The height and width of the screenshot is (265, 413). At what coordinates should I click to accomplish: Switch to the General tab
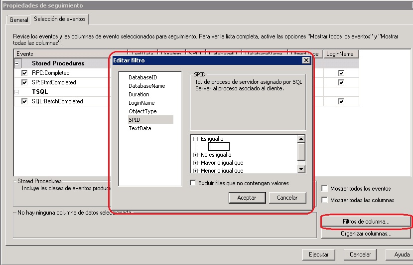tap(18, 20)
